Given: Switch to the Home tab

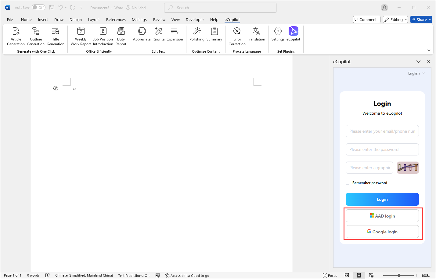Looking at the screenshot, I should pyautogui.click(x=26, y=19).
